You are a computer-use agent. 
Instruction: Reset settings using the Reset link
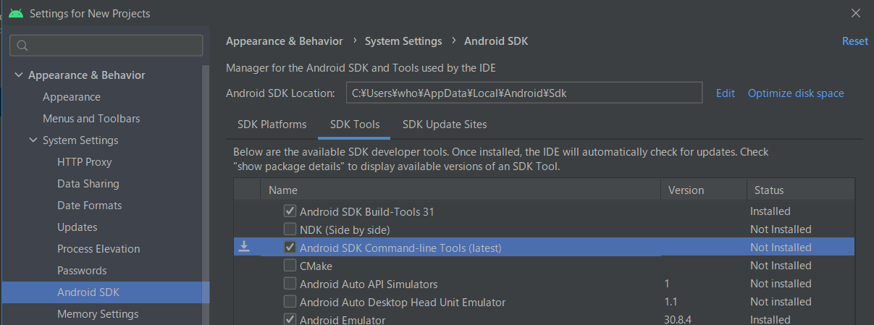[x=854, y=41]
